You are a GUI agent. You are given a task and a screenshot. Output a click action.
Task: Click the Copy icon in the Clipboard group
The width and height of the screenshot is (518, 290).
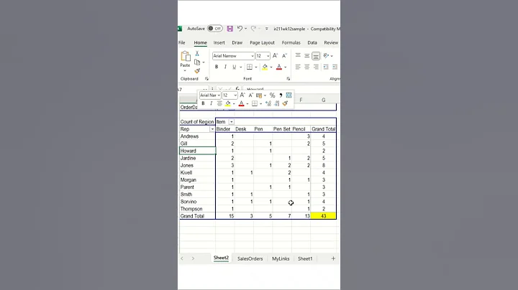click(197, 62)
